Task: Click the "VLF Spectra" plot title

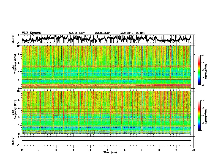Action: pos(31,33)
